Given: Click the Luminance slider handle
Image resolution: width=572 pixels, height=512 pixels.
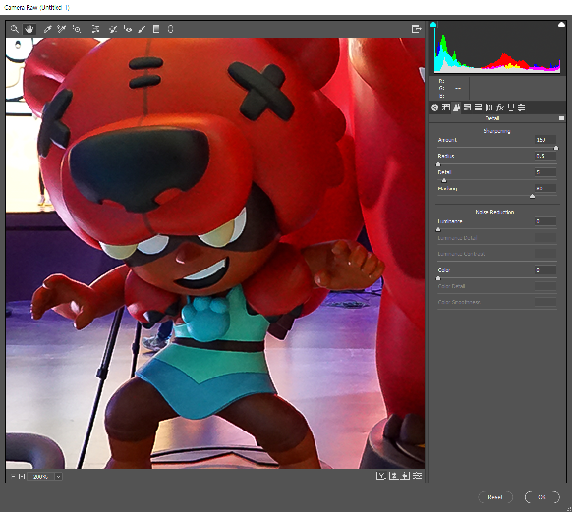Looking at the screenshot, I should [x=438, y=229].
